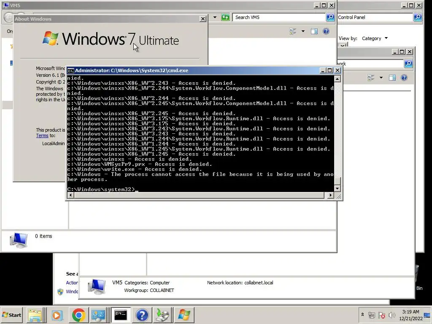Launch Windows Media Player from taskbar

click(57, 315)
